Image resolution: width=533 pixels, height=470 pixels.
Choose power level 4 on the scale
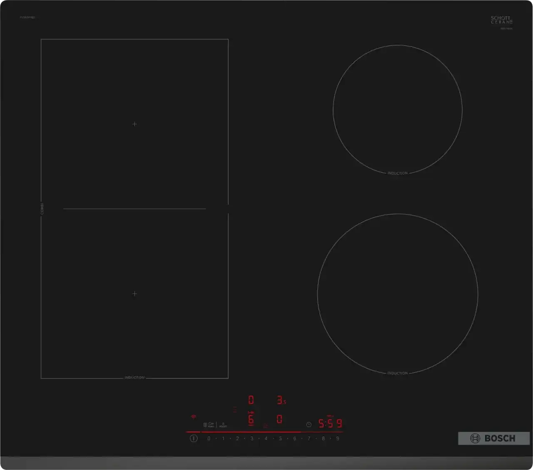tap(266, 438)
